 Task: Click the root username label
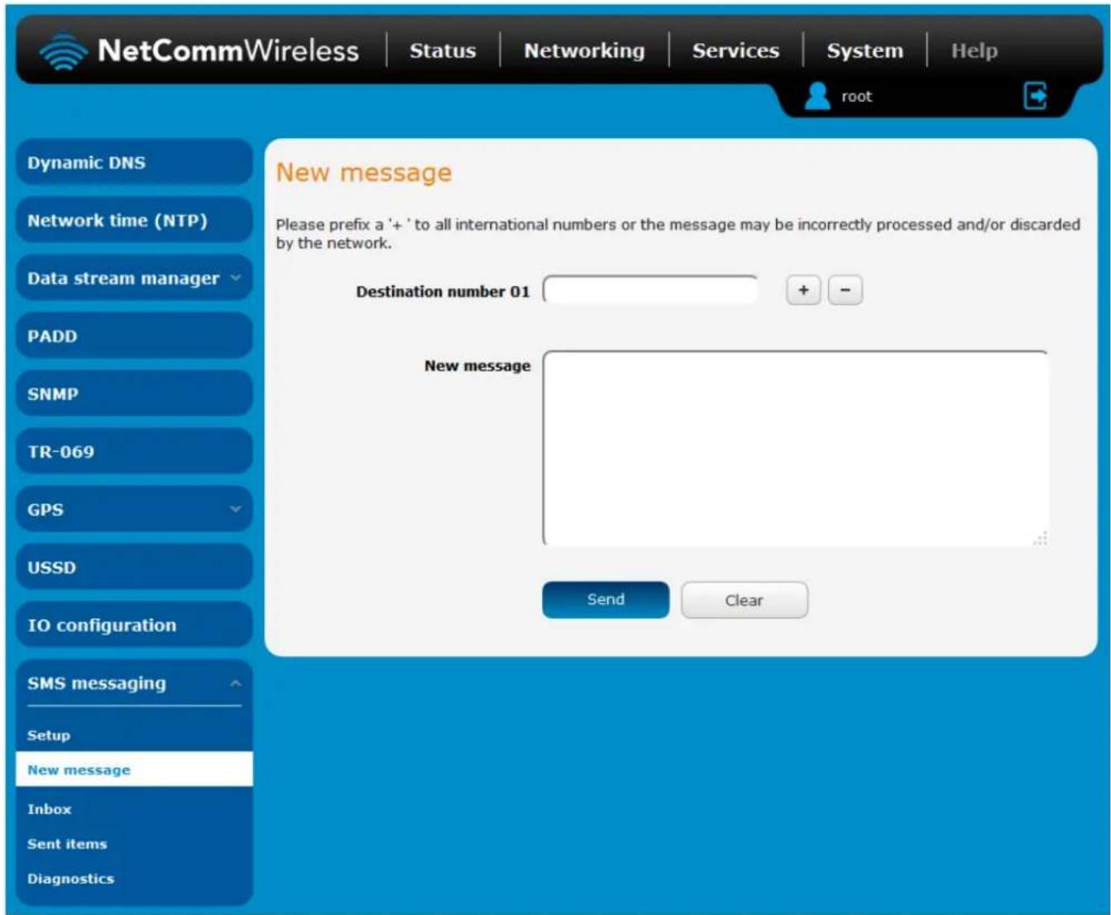[856, 97]
